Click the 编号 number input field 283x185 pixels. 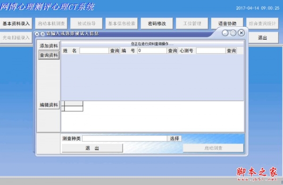tap(152, 51)
